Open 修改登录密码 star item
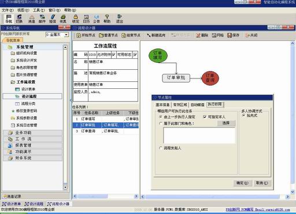This screenshot has width=296, height=214. pos(24,111)
